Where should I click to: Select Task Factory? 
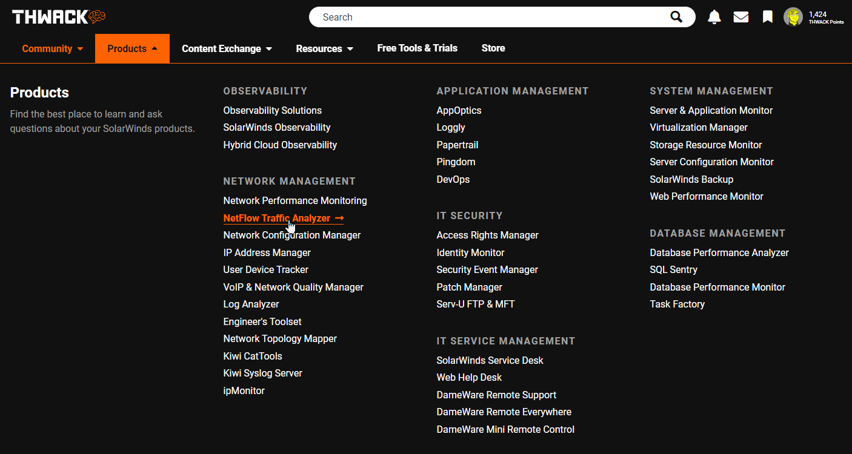[x=677, y=304]
